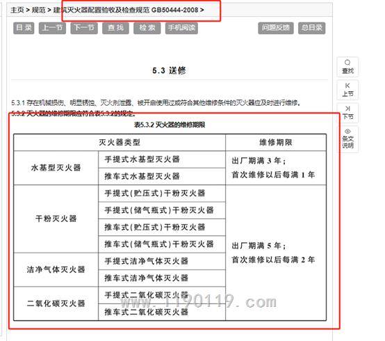The height and width of the screenshot is (341, 385).
Task: Open 问题反馈 feedback button
Action: tap(275, 28)
